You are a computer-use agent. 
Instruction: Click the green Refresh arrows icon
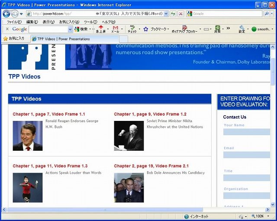[173, 13]
